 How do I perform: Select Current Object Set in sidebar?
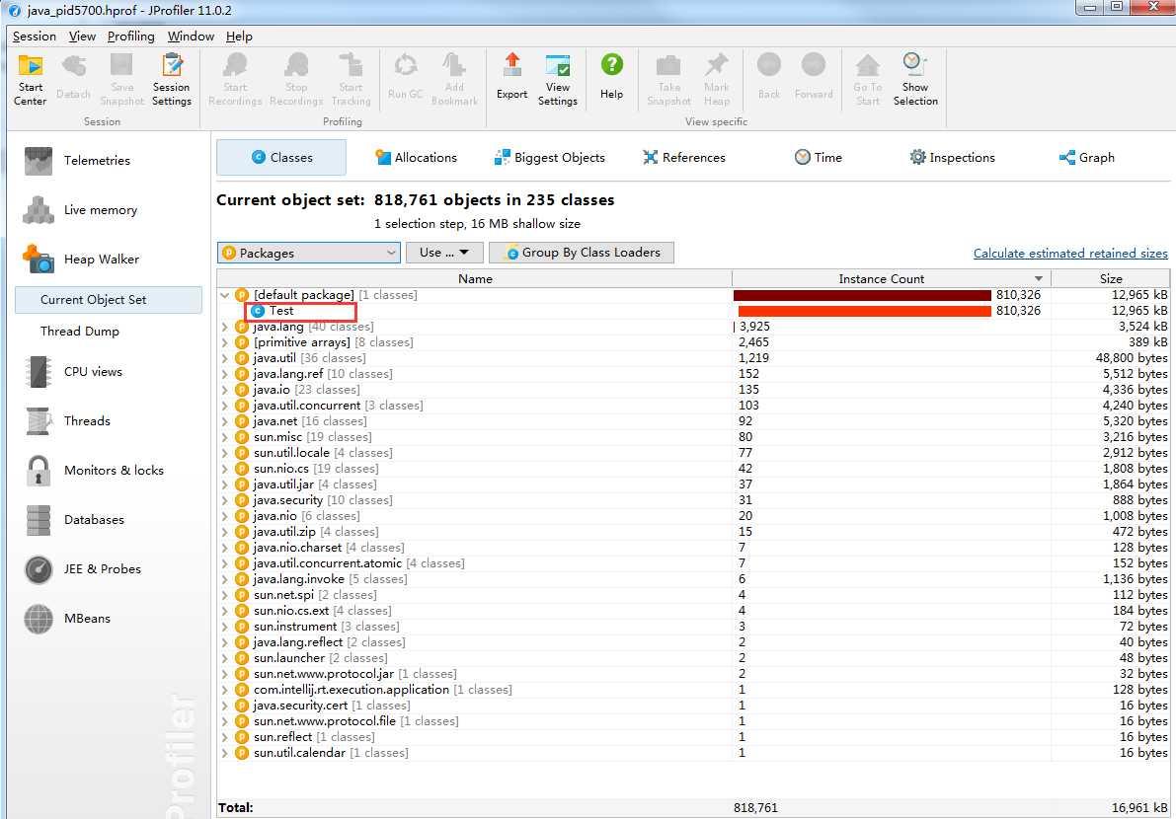point(109,300)
